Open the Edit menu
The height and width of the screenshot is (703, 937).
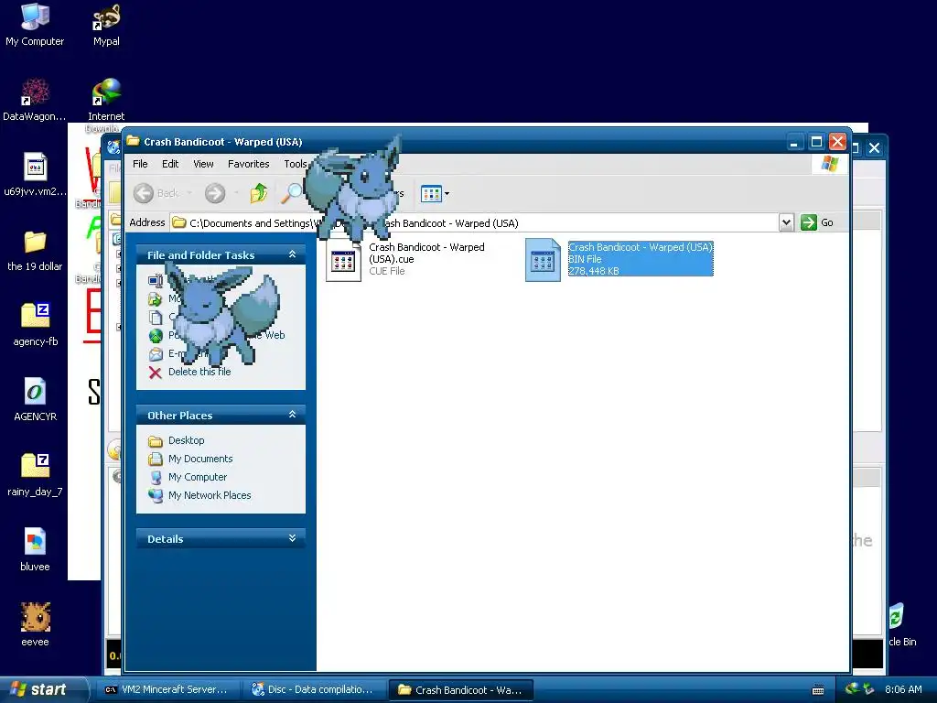[x=169, y=164]
